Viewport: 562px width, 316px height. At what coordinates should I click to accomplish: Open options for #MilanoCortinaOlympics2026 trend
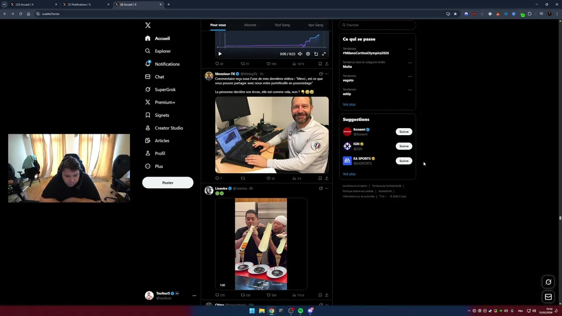click(x=410, y=49)
